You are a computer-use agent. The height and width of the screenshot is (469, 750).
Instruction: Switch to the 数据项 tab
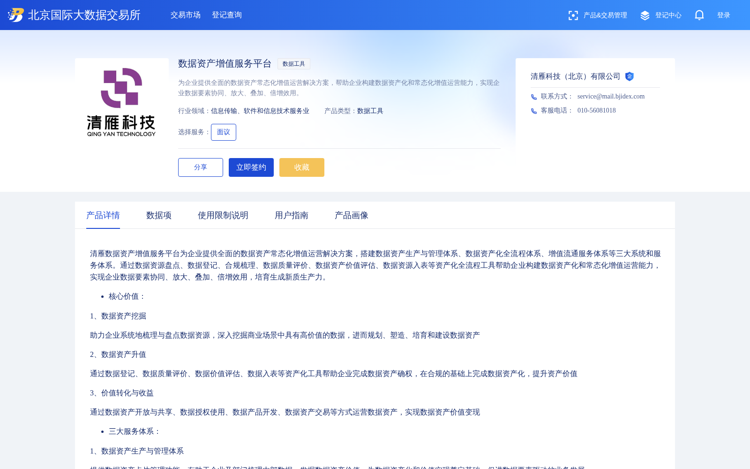coord(159,215)
